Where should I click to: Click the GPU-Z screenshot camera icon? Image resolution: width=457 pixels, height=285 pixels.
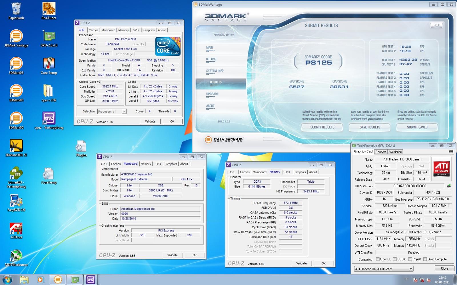[x=451, y=152]
